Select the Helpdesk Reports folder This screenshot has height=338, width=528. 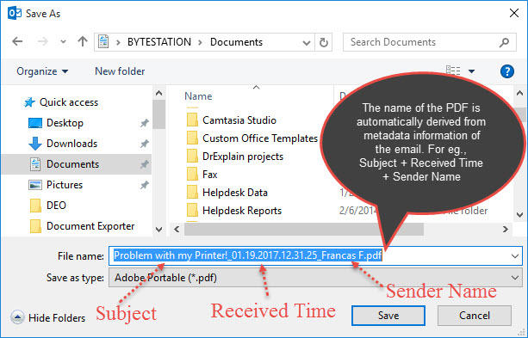click(x=242, y=211)
